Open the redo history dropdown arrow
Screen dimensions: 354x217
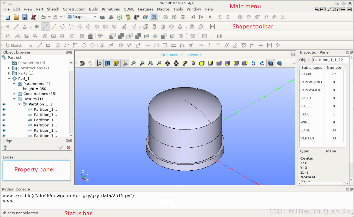(x=61, y=17)
